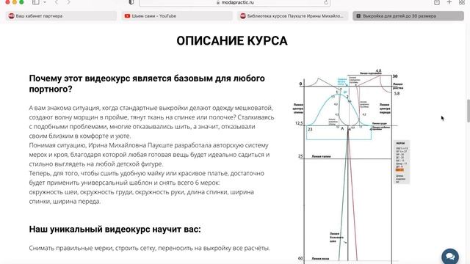
Task: Open the Safari sidebar toggle icon
Action: (x=36, y=2)
